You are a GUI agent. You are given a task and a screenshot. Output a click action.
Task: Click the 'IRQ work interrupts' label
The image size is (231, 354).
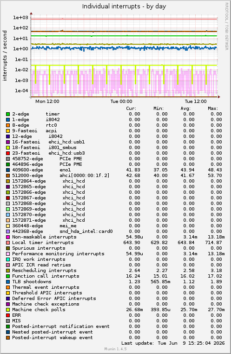coord(39,259)
